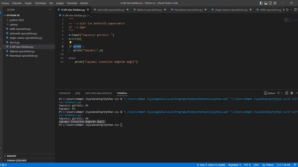Image resolution: width=298 pixels, height=167 pixels.
Task: Open the Çalıştır menu
Action: (60, 3)
